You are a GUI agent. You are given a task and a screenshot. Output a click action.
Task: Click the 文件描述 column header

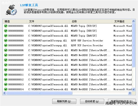122,21
